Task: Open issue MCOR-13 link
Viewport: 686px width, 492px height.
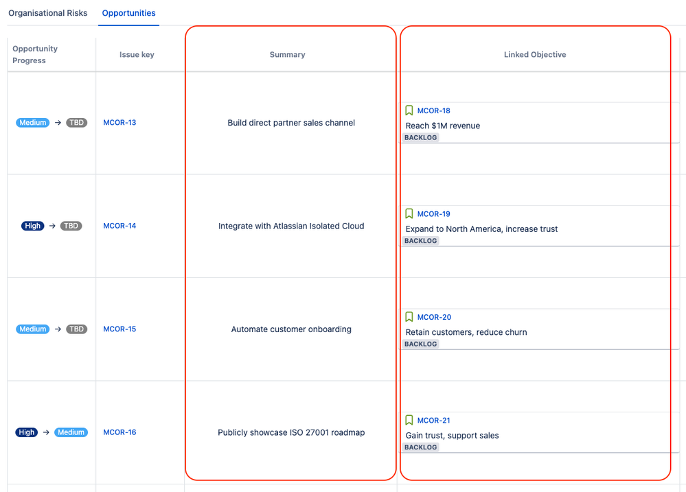Action: pos(119,123)
